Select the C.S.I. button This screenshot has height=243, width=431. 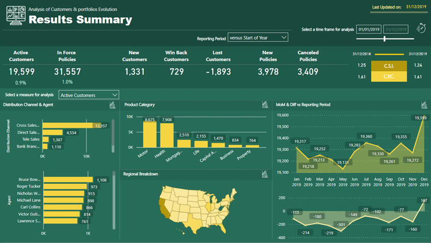pos(388,66)
